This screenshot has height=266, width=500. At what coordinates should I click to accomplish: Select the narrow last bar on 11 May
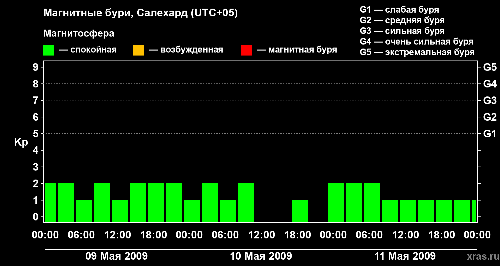pos(474,211)
